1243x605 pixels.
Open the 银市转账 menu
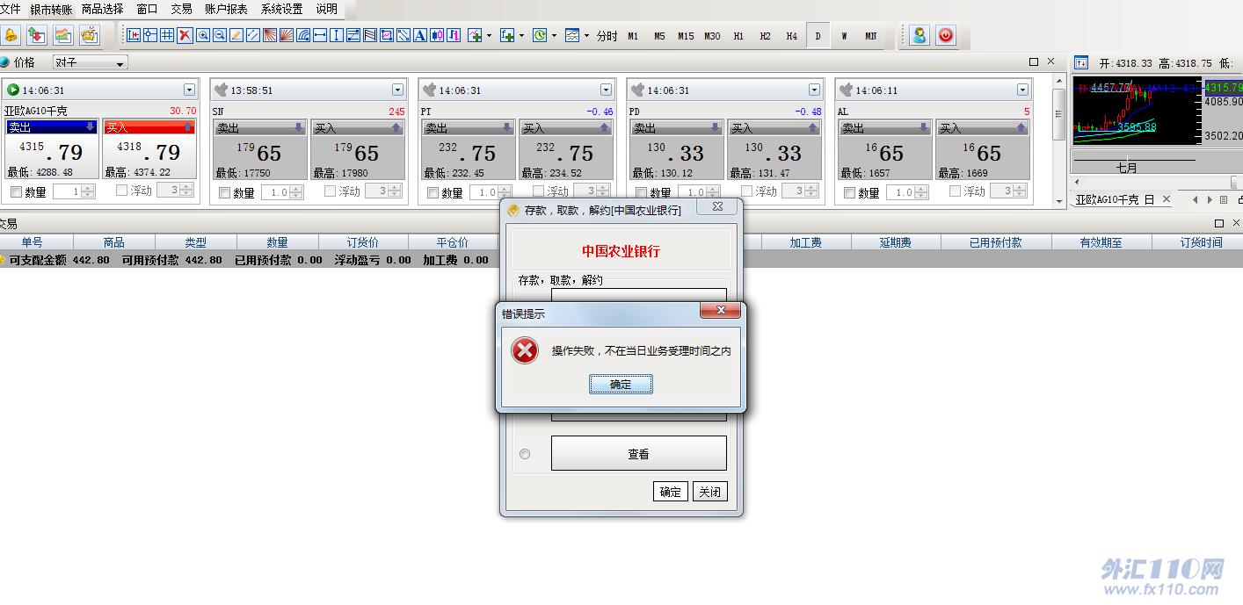click(51, 9)
